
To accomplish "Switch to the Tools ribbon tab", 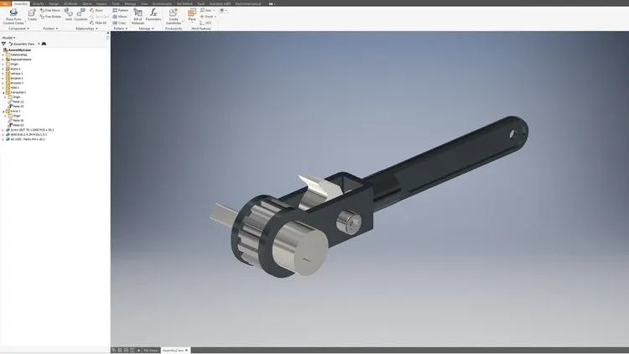I will pos(116,3).
